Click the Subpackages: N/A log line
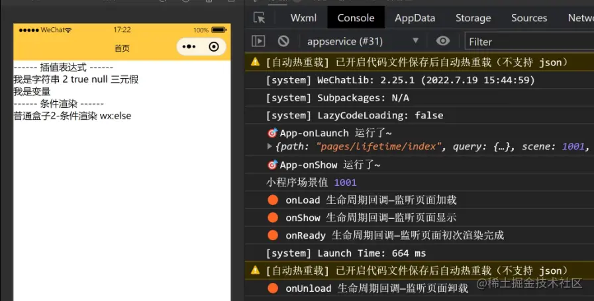 point(338,98)
